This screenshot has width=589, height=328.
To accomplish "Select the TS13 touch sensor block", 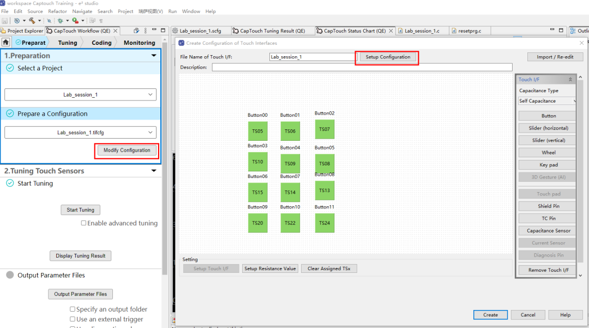I will click(x=324, y=190).
